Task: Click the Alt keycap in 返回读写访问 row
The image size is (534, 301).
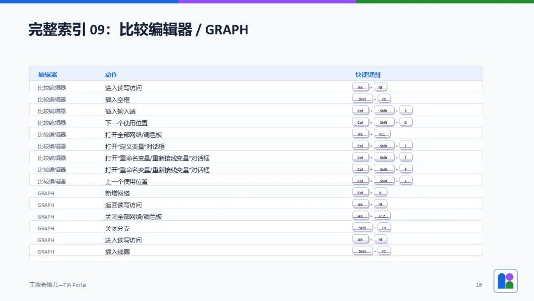Action: coord(360,204)
